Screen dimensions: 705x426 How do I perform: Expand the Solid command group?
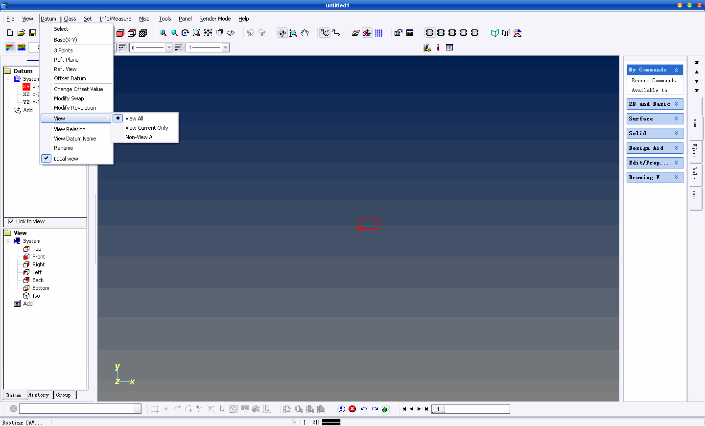click(655, 133)
